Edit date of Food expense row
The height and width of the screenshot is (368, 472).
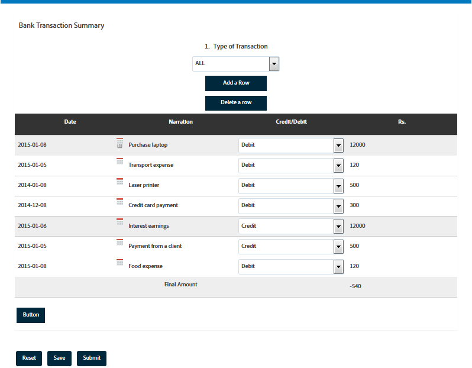pos(32,266)
